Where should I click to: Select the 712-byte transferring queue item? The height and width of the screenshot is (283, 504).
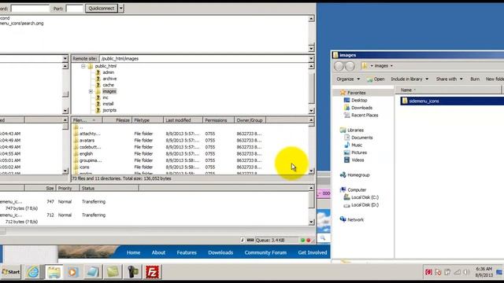[x=154, y=215]
